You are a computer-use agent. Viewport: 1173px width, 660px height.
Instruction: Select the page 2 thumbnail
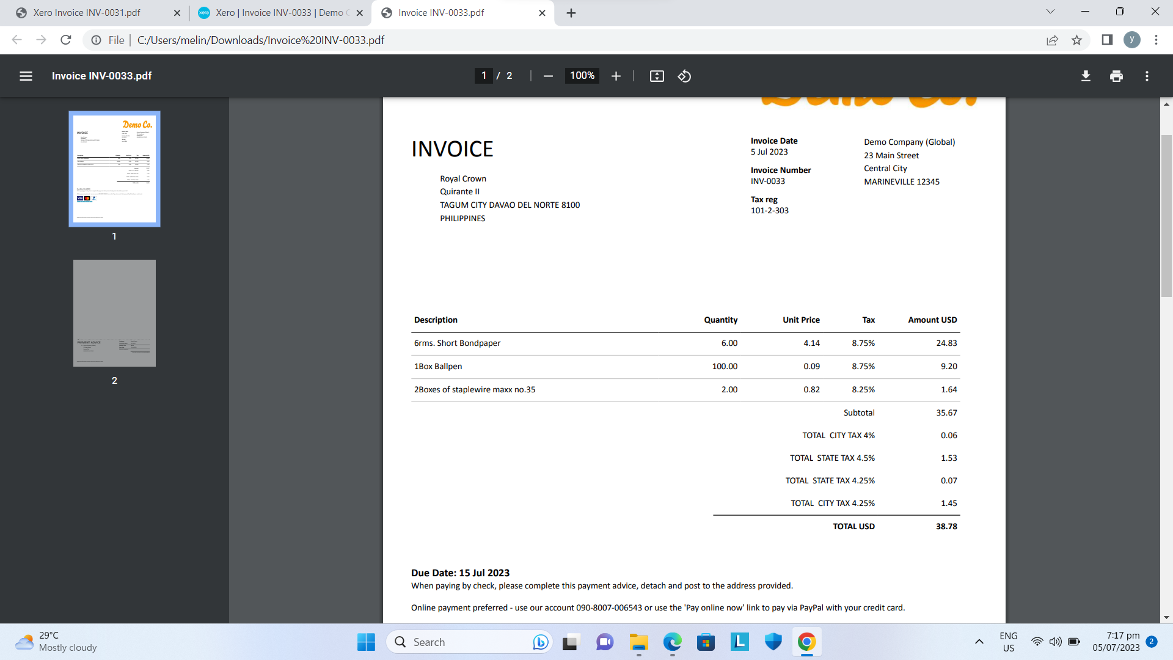[x=114, y=313]
